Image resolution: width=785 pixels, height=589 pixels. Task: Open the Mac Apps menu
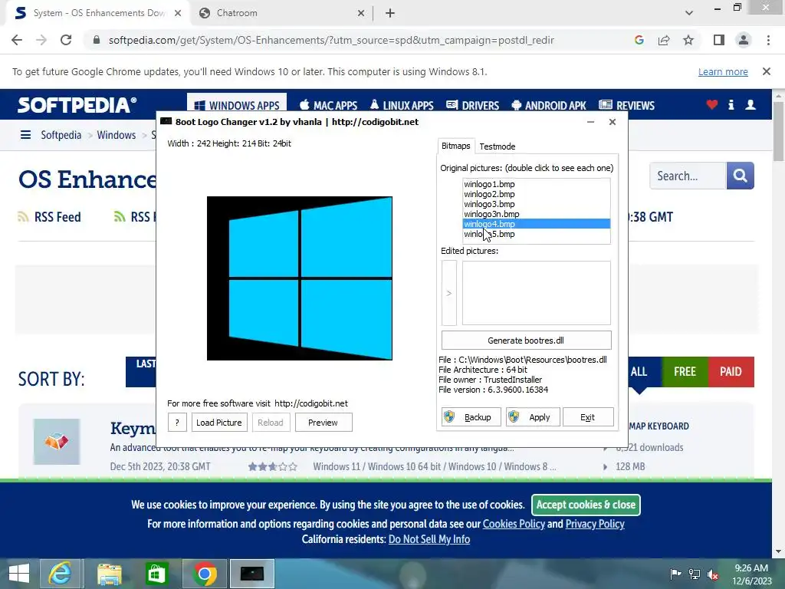328,105
